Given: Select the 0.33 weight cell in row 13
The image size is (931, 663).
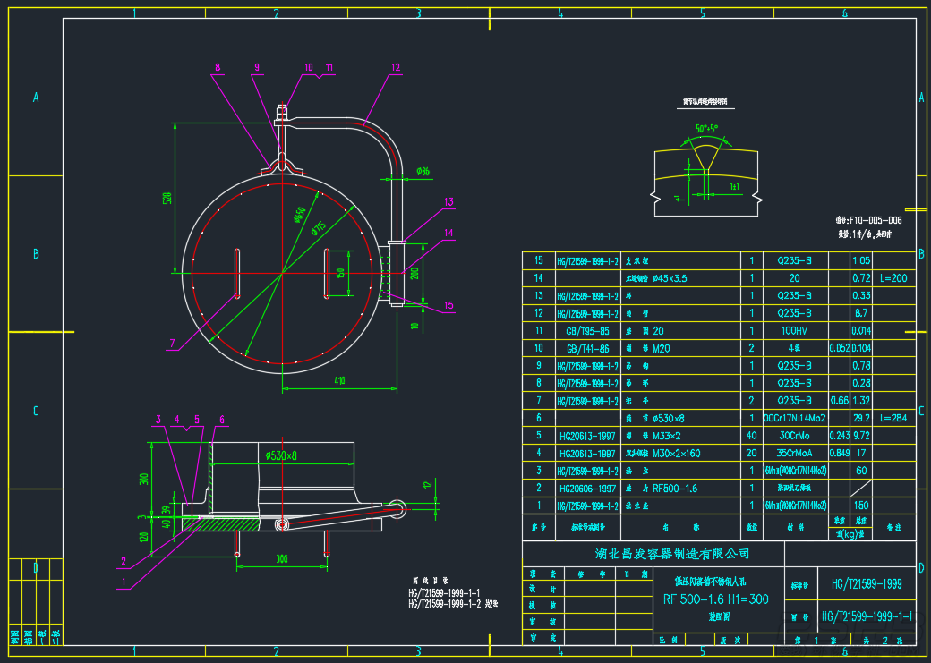Looking at the screenshot, I should pyautogui.click(x=861, y=295).
